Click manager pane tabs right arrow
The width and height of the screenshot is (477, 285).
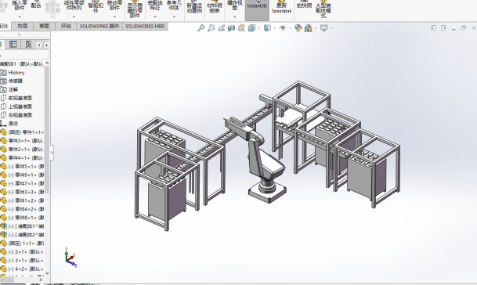click(46, 45)
